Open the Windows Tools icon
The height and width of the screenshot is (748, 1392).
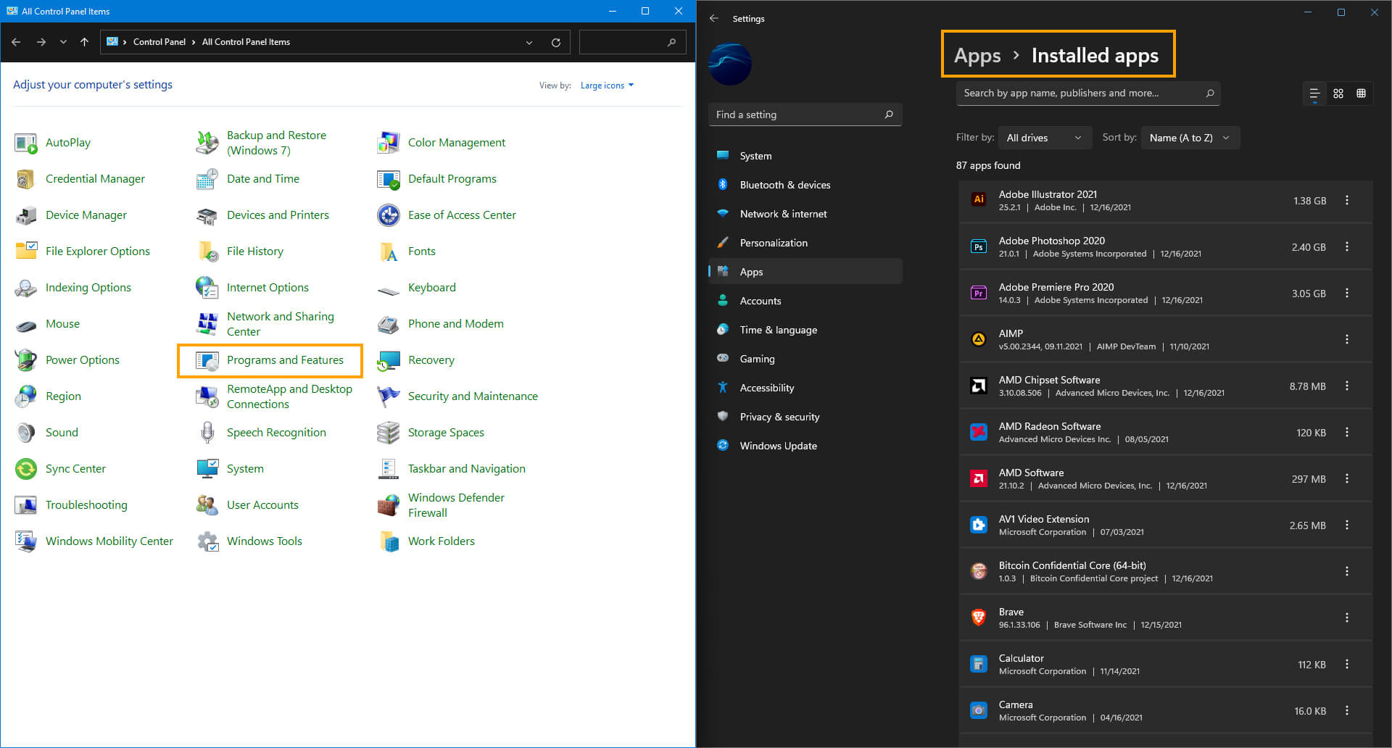point(207,541)
